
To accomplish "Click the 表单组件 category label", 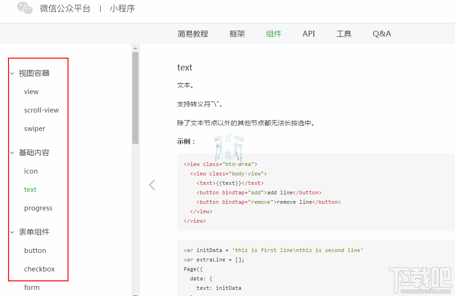I will (x=34, y=232).
